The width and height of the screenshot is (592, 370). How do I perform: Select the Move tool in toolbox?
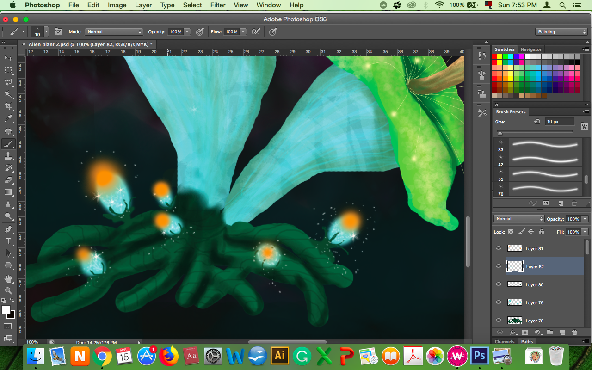tap(8, 58)
